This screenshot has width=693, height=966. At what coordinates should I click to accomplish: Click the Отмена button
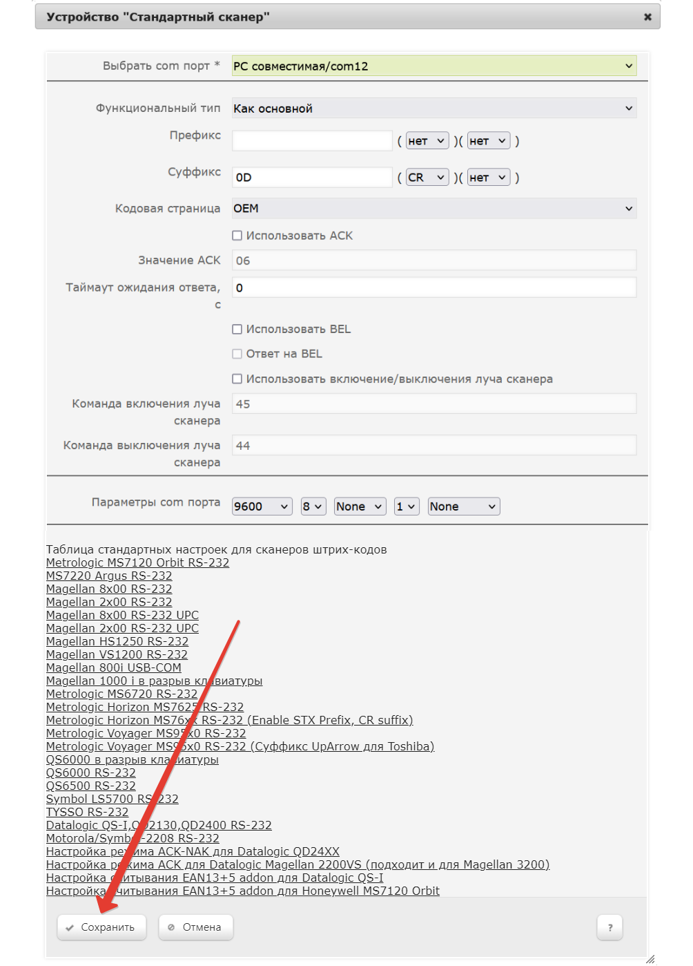tap(196, 927)
